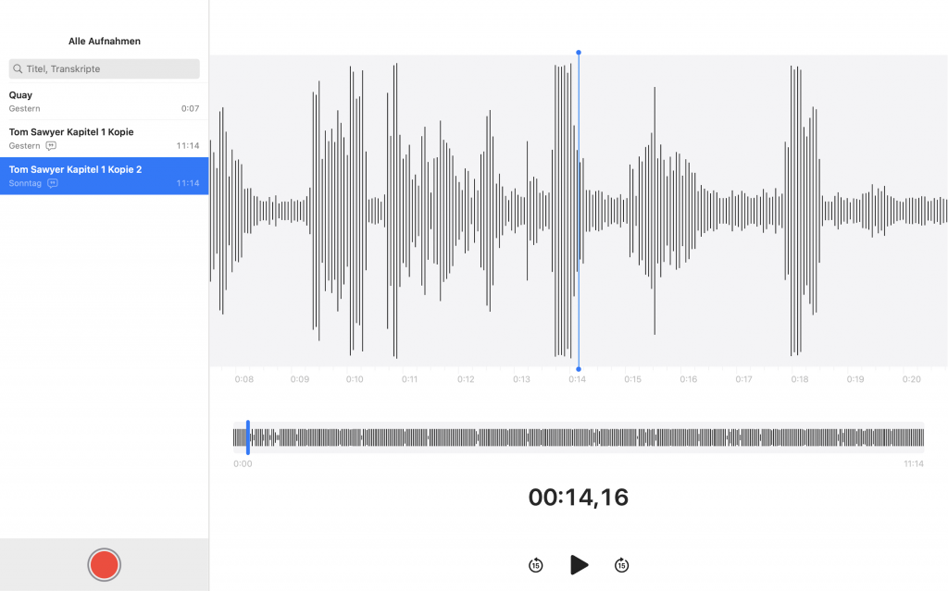Click the 11:14 end label under the overview

(913, 464)
